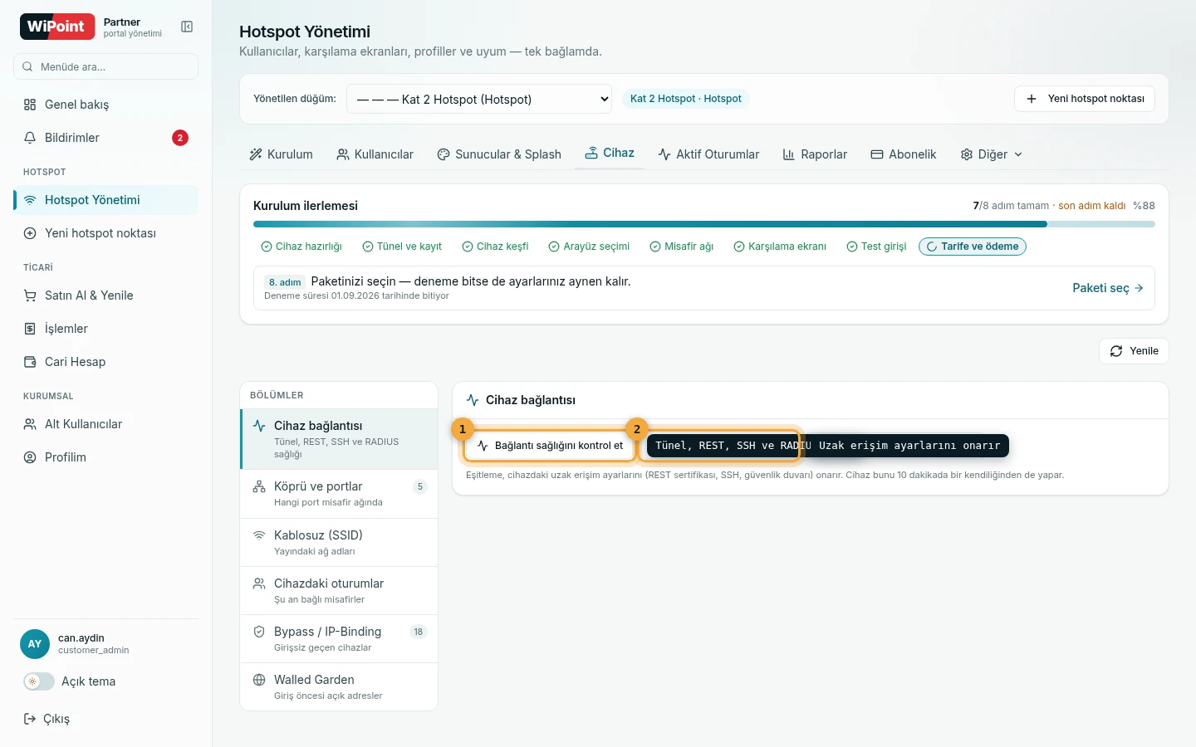The height and width of the screenshot is (747, 1196).
Task: Open the Abonelik tab
Action: click(903, 154)
